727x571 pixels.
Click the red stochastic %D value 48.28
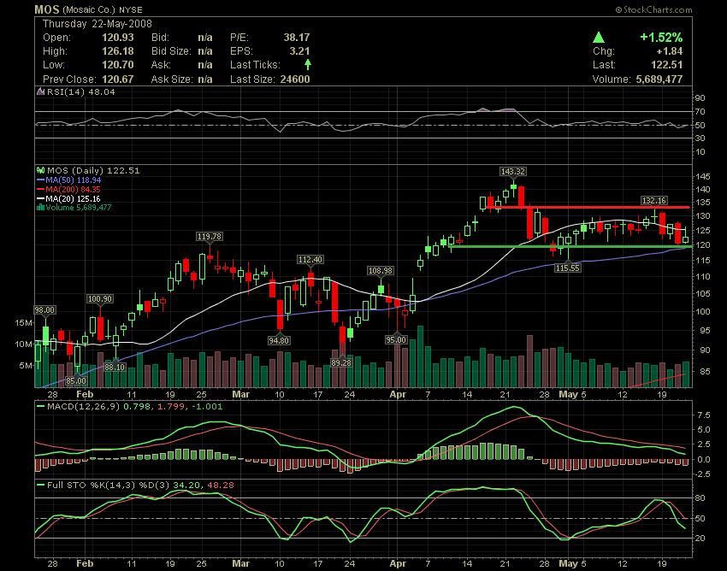221,486
